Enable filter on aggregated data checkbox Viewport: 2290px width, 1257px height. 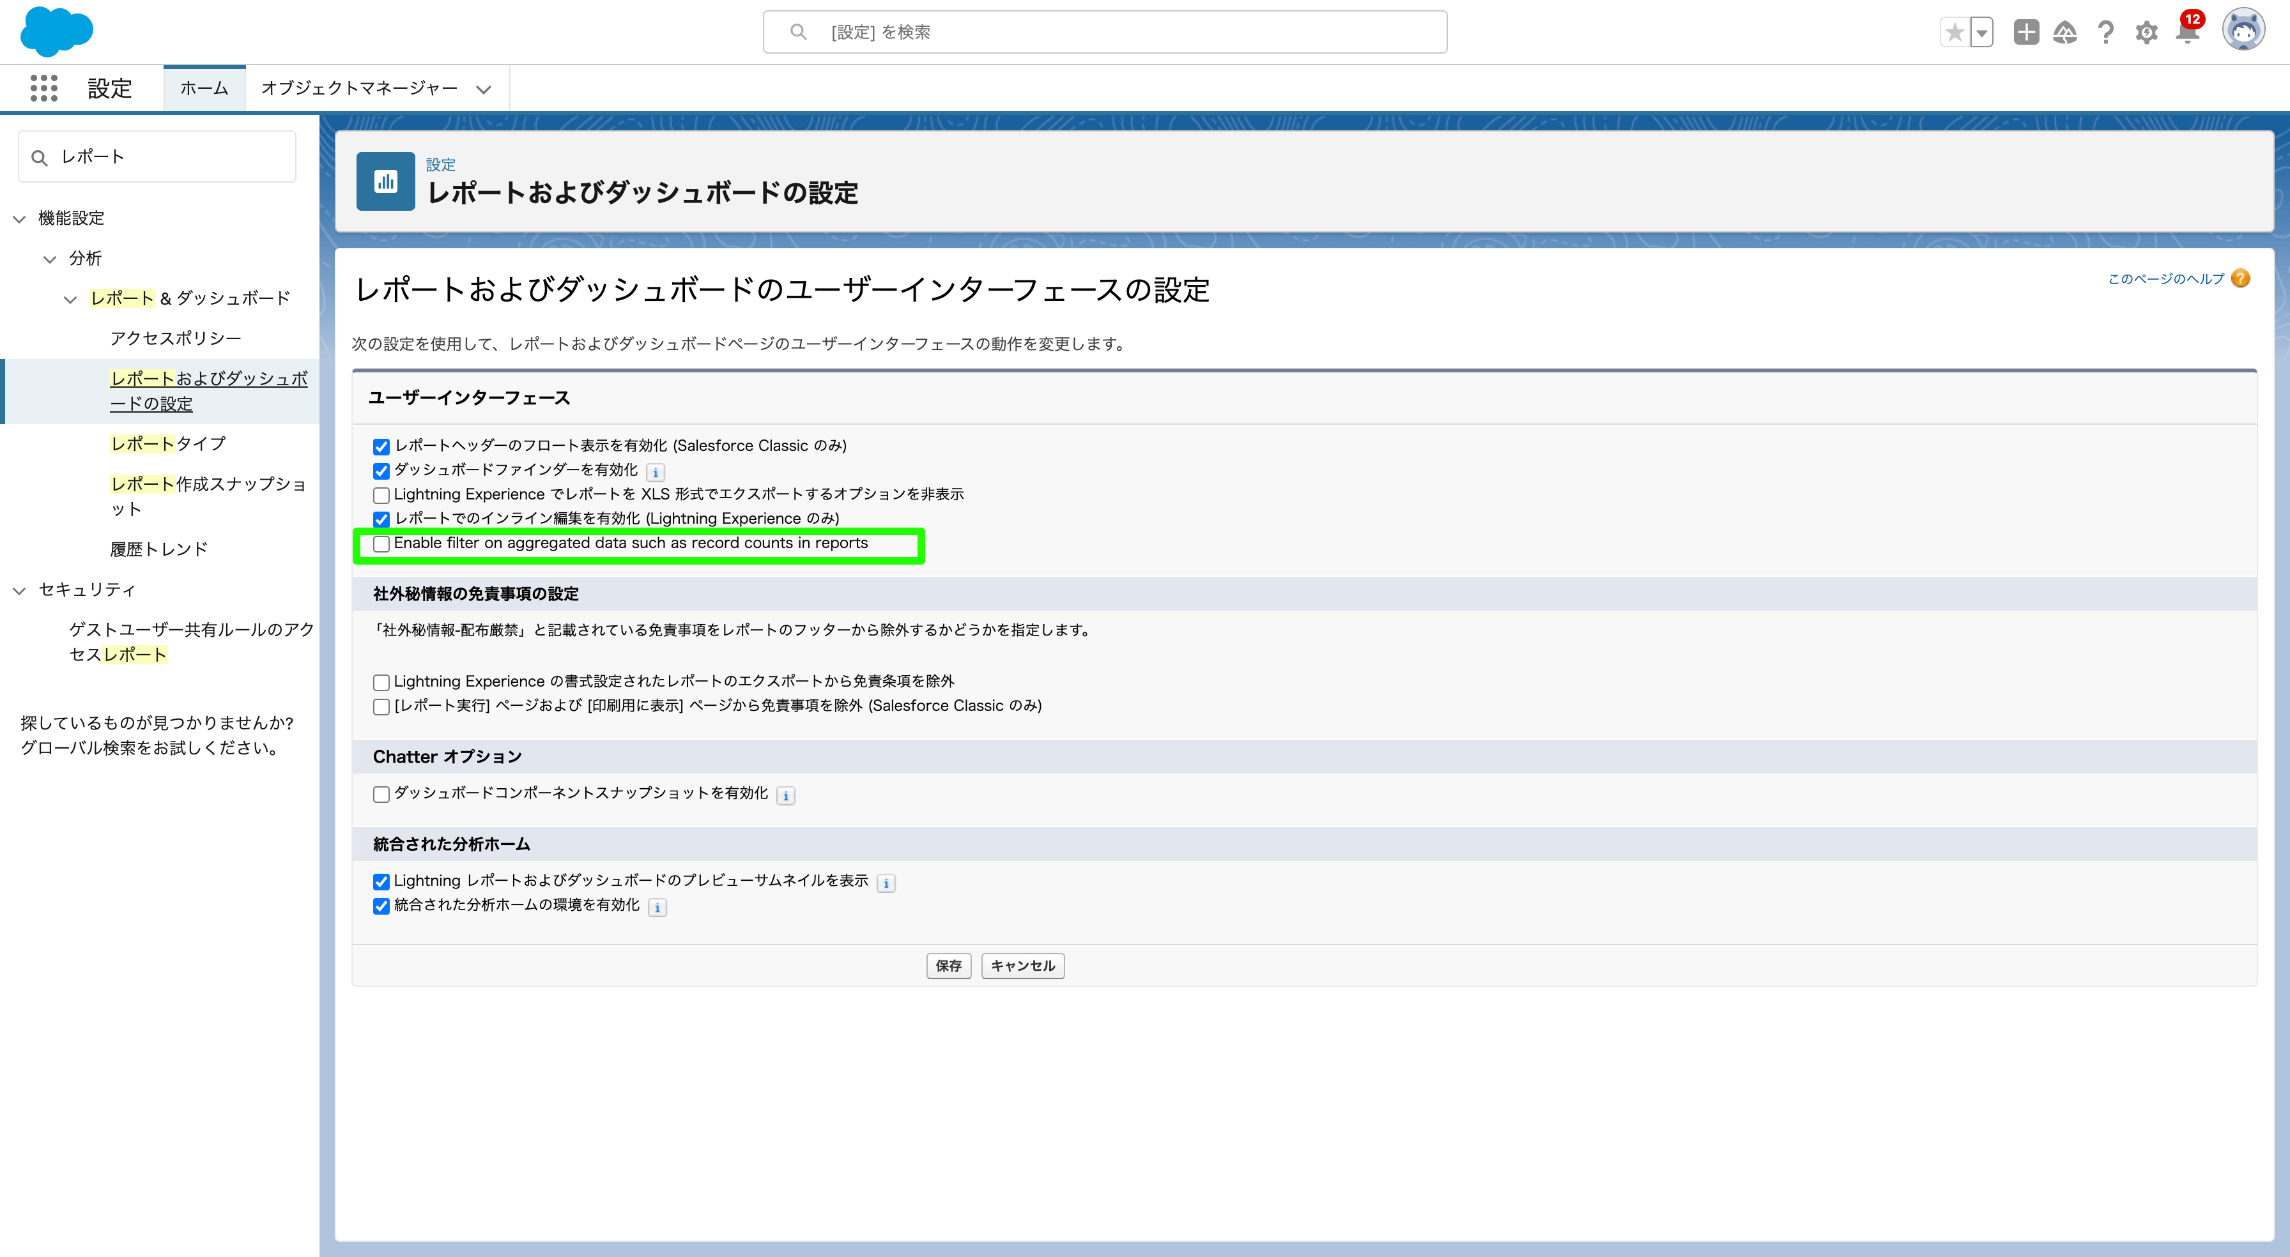(x=381, y=544)
